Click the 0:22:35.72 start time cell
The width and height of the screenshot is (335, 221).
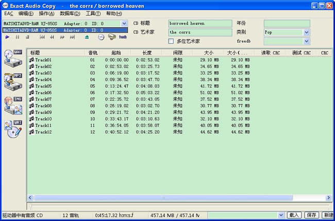116,99
